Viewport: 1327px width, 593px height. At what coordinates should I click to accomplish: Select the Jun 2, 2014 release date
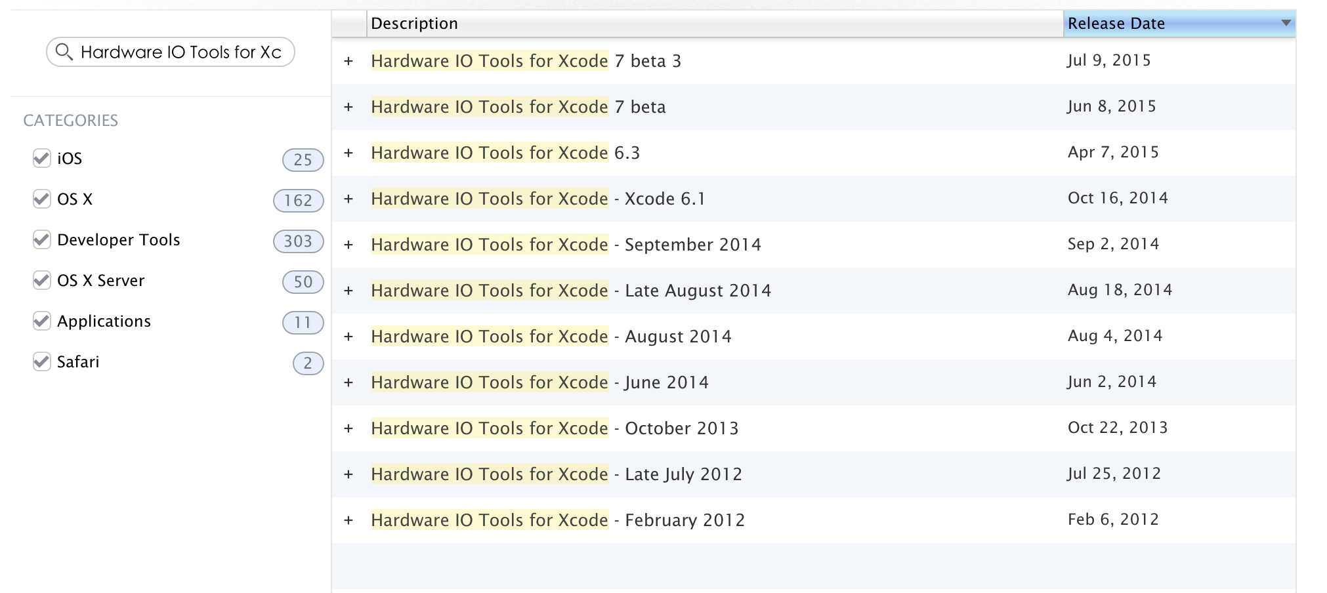1112,382
